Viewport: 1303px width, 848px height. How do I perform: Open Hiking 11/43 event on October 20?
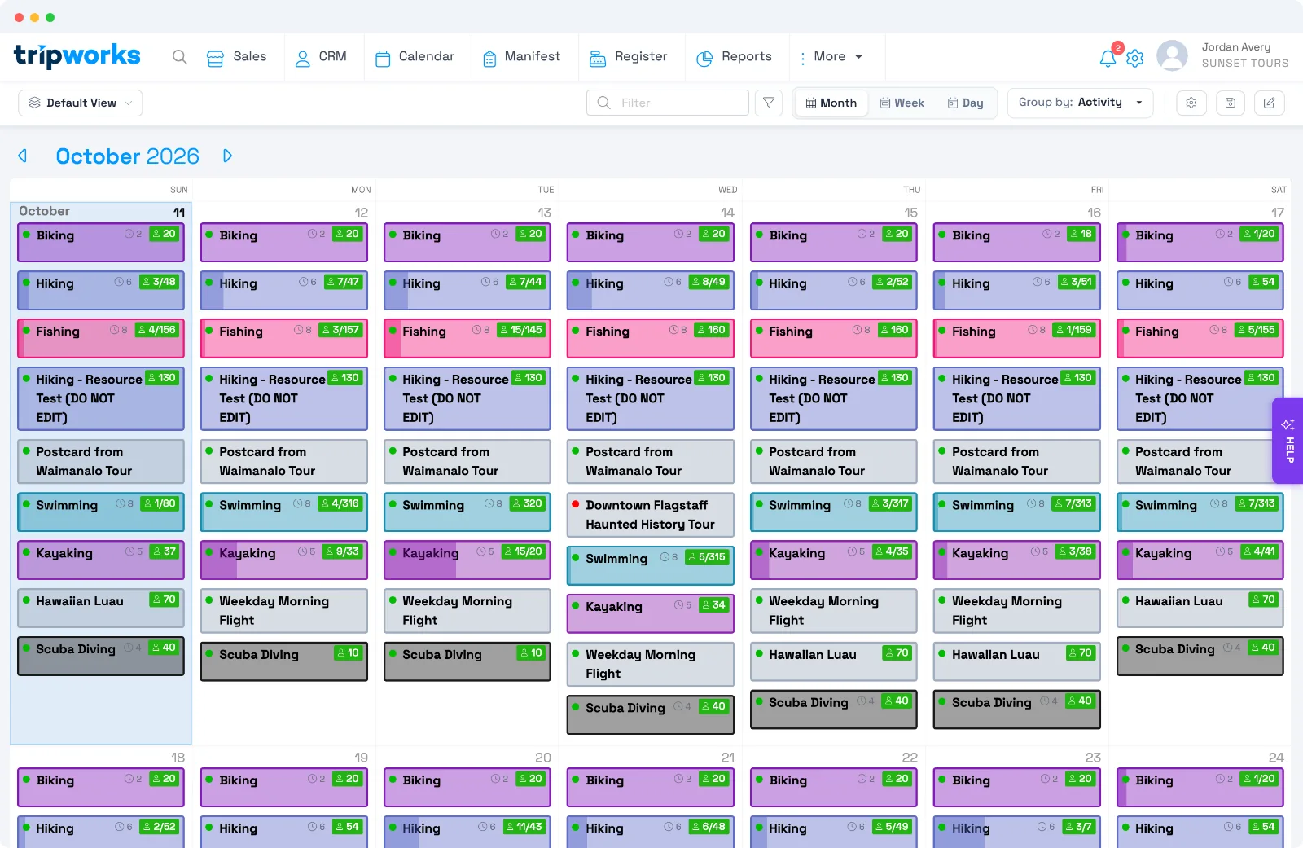(x=467, y=832)
